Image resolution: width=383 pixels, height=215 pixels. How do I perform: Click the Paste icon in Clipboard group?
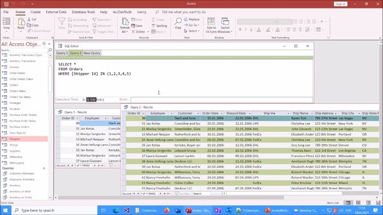pyautogui.click(x=21, y=22)
